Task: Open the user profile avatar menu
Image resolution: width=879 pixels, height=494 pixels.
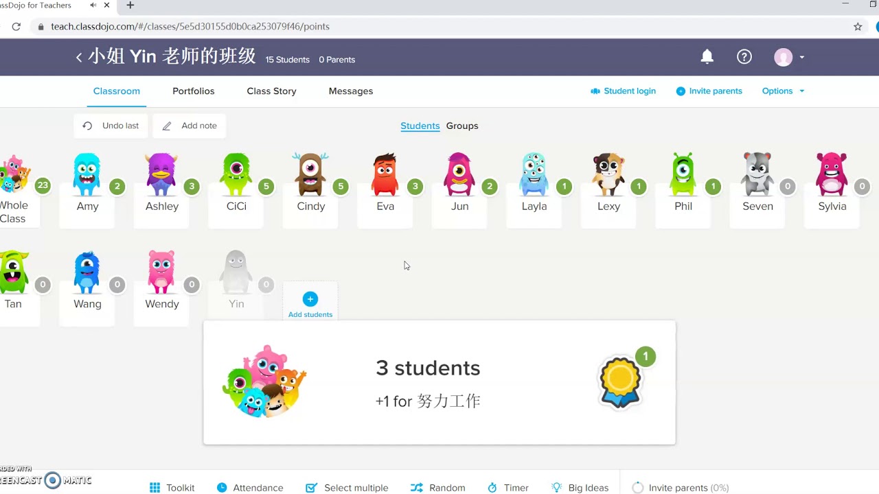Action: coord(789,57)
